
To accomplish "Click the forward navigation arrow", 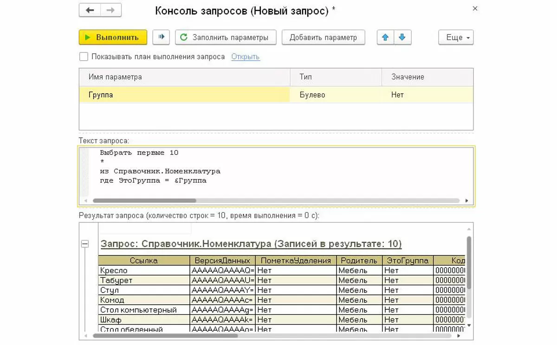I will (111, 10).
